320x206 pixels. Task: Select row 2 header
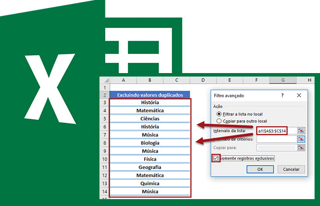click(105, 95)
